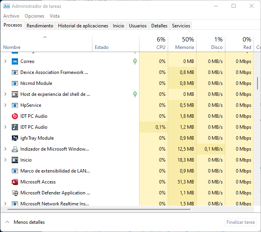The image size is (261, 232).
Task: Sort by the Nombre column header
Action: (47, 43)
